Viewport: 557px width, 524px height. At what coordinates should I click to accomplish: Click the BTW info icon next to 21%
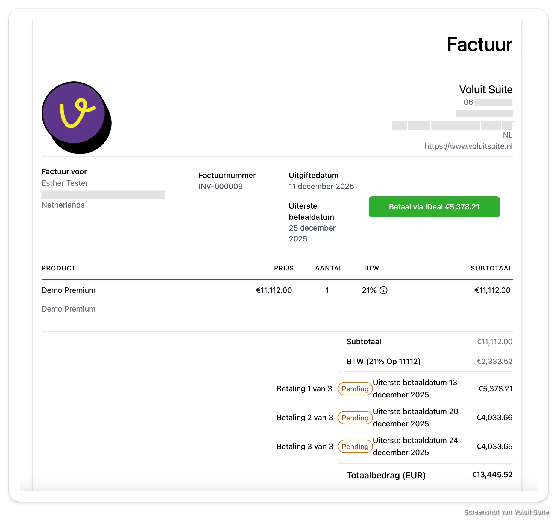point(383,290)
